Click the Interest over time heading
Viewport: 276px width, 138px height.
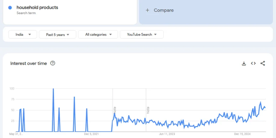(29, 63)
